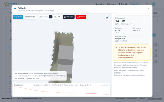Toggle the Bestand buildings button
Viewport: 164px width, 102px height.
point(69,17)
